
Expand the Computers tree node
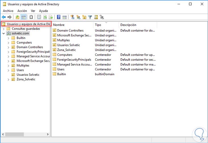(8, 43)
